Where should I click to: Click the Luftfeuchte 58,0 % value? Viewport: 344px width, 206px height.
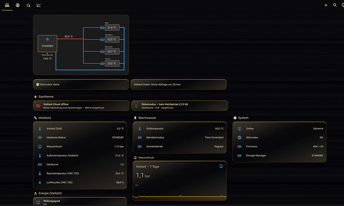pos(120,182)
